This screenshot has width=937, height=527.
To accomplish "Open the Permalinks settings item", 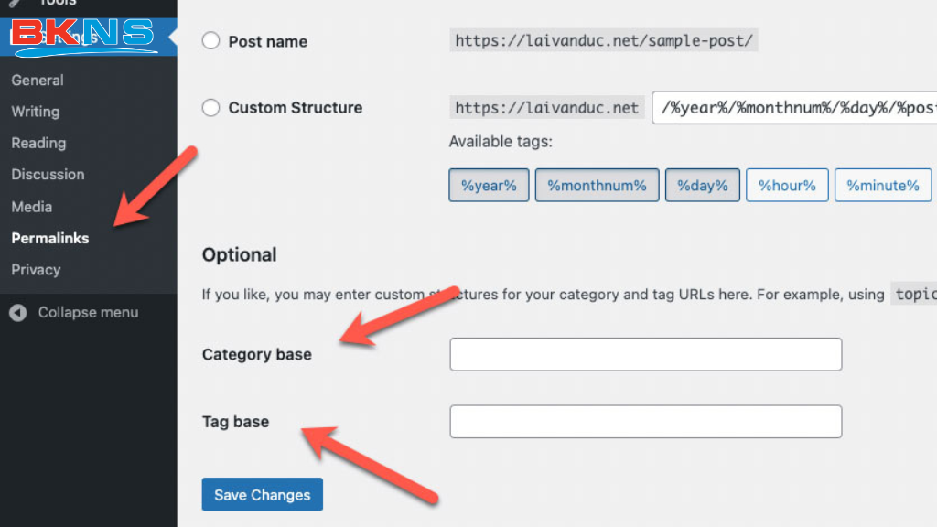I will coord(50,239).
